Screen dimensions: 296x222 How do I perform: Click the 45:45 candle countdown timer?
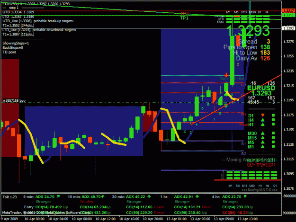pos(253,102)
